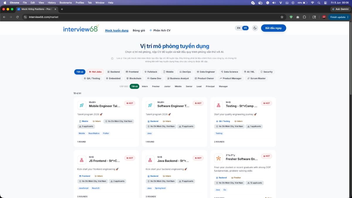
Task: Click N*B logo on Java Backend card
Action: pos(150,160)
